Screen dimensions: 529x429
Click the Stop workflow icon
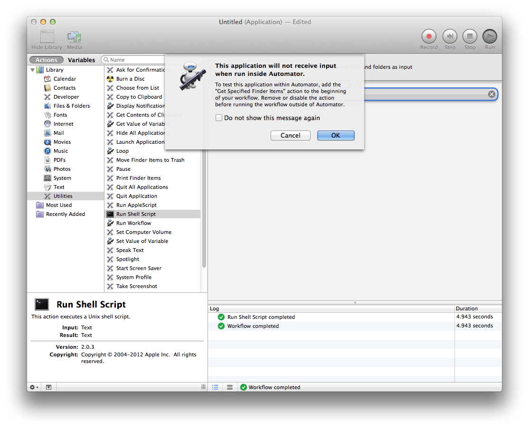coord(470,37)
